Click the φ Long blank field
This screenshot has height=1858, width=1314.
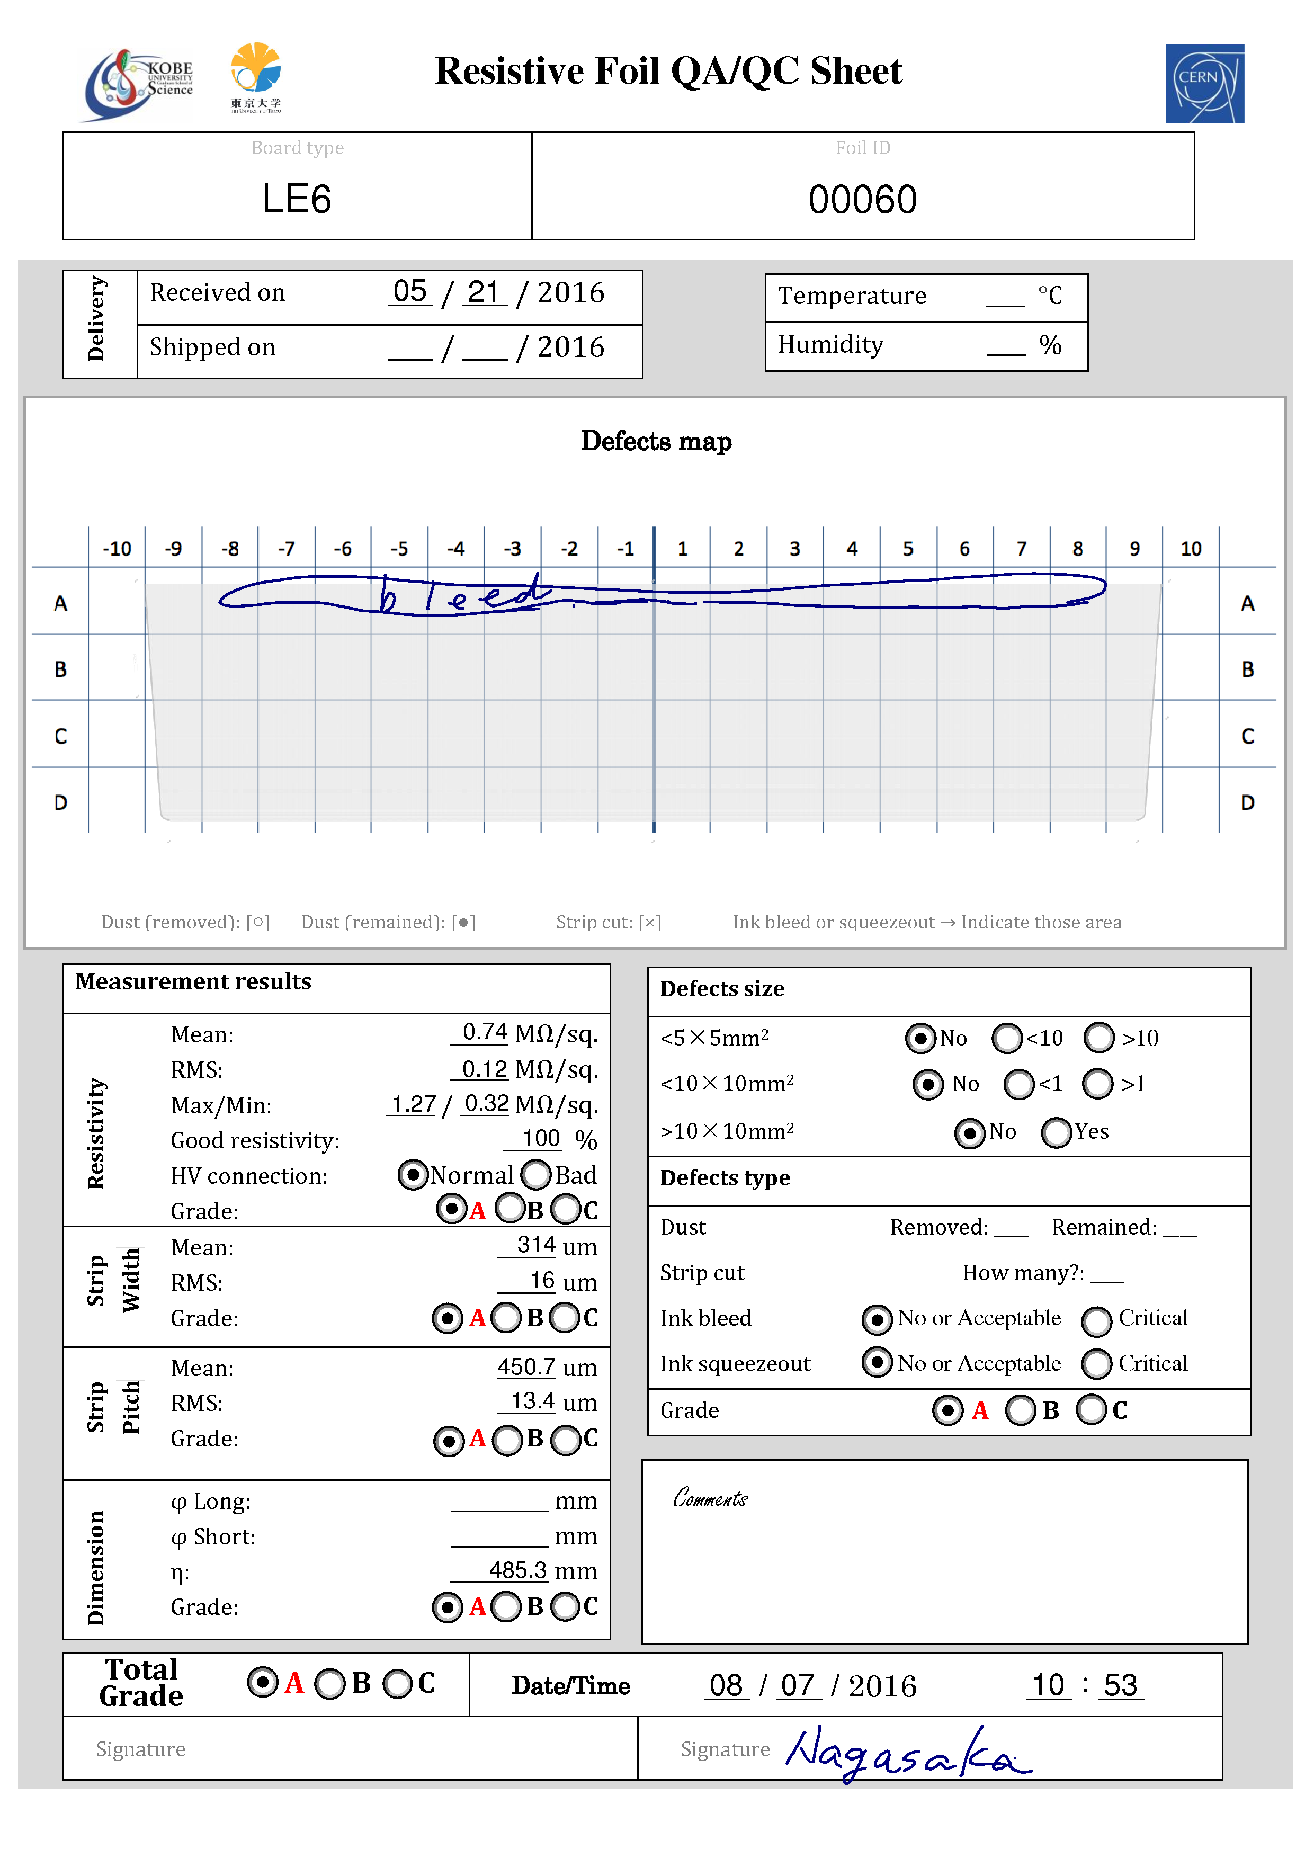point(499,1502)
